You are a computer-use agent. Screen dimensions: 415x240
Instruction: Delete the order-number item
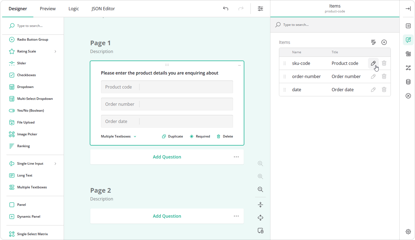pyautogui.click(x=384, y=76)
